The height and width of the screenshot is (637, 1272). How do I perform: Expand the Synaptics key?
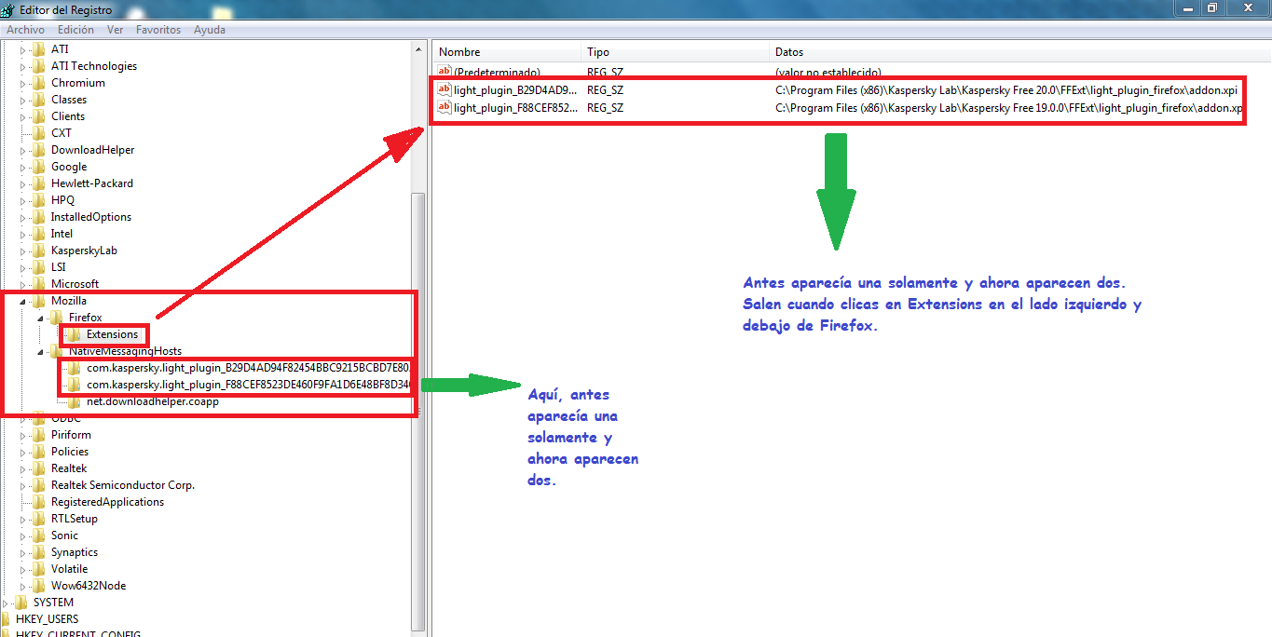24,552
